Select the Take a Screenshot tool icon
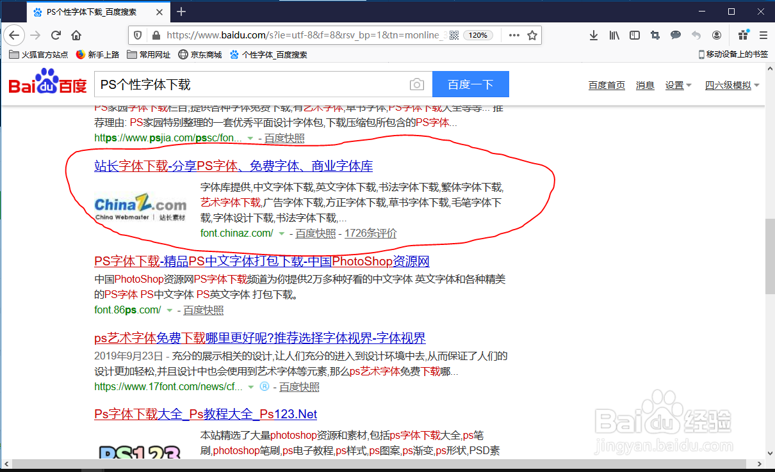The image size is (775, 472). tap(655, 36)
